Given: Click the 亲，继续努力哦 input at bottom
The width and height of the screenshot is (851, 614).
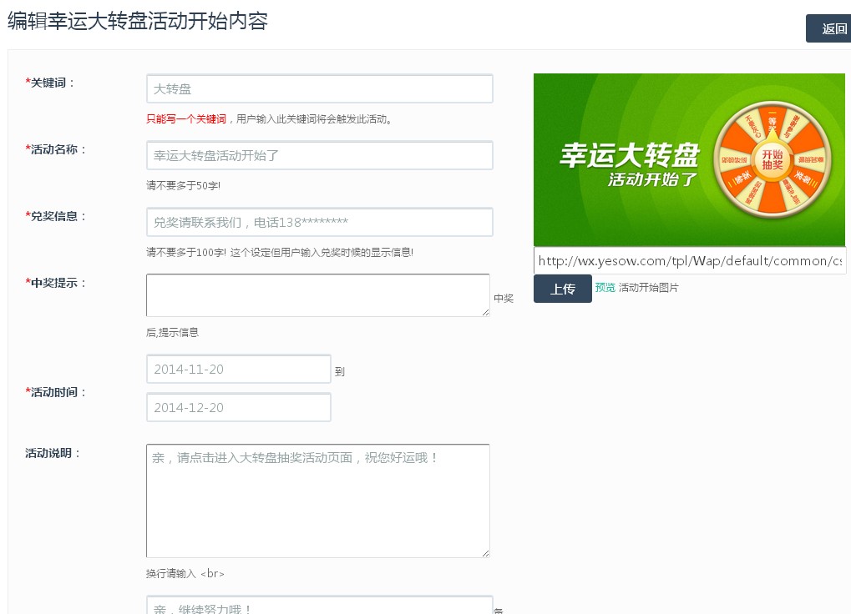Looking at the screenshot, I should click(x=319, y=606).
